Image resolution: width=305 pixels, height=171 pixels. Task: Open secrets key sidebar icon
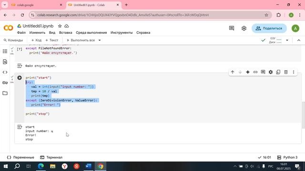coord(5,83)
